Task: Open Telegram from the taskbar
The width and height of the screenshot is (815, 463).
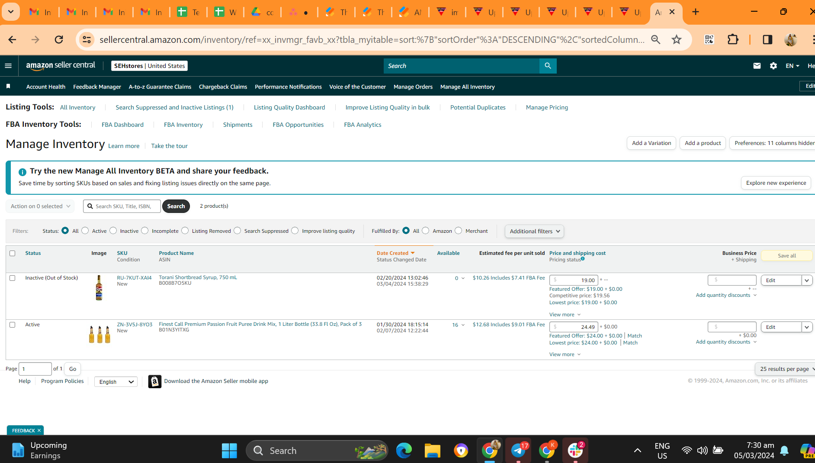Action: [518, 450]
